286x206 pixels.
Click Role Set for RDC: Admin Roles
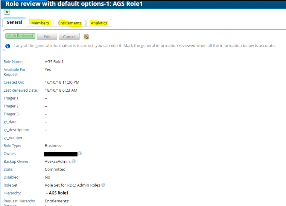click(72, 185)
